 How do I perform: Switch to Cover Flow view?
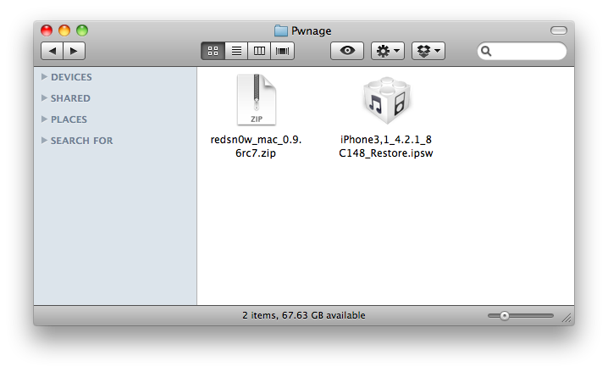281,51
